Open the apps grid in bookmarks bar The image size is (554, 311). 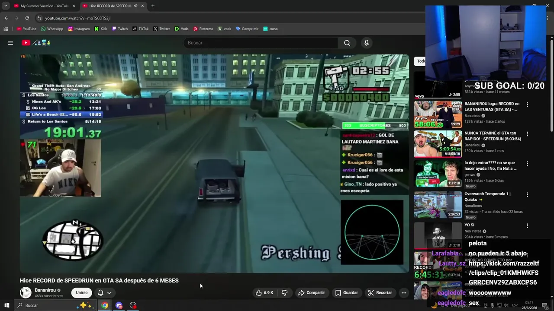[6, 29]
